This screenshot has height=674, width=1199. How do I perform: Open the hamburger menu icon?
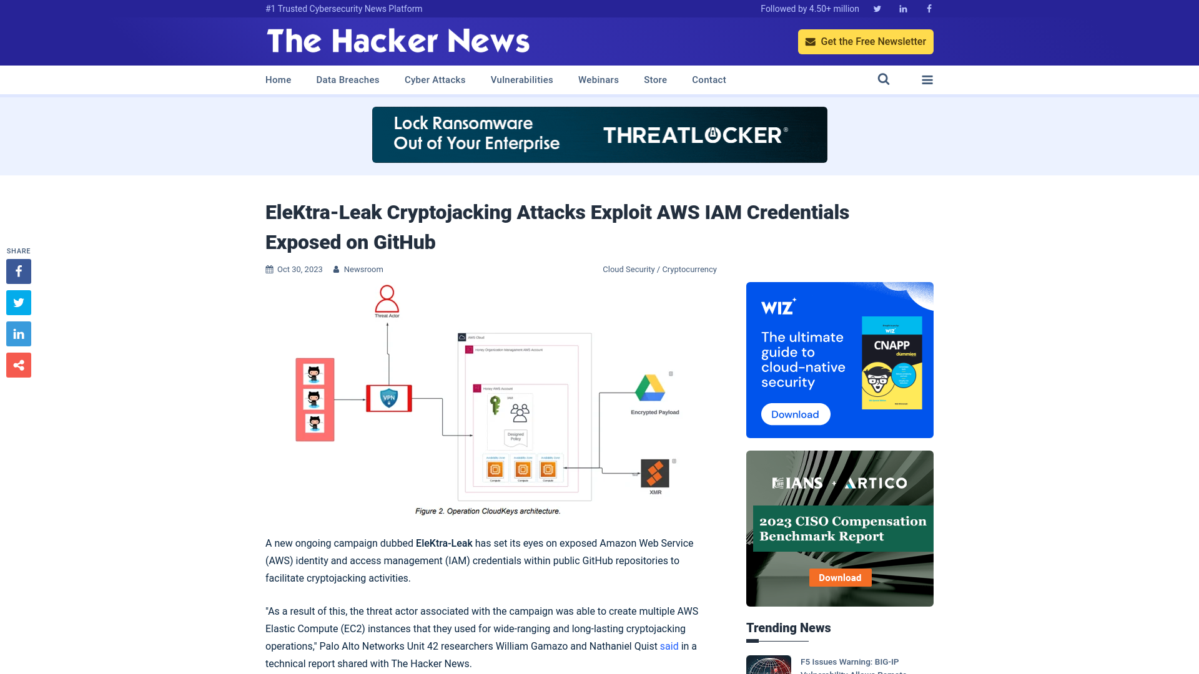click(x=927, y=80)
